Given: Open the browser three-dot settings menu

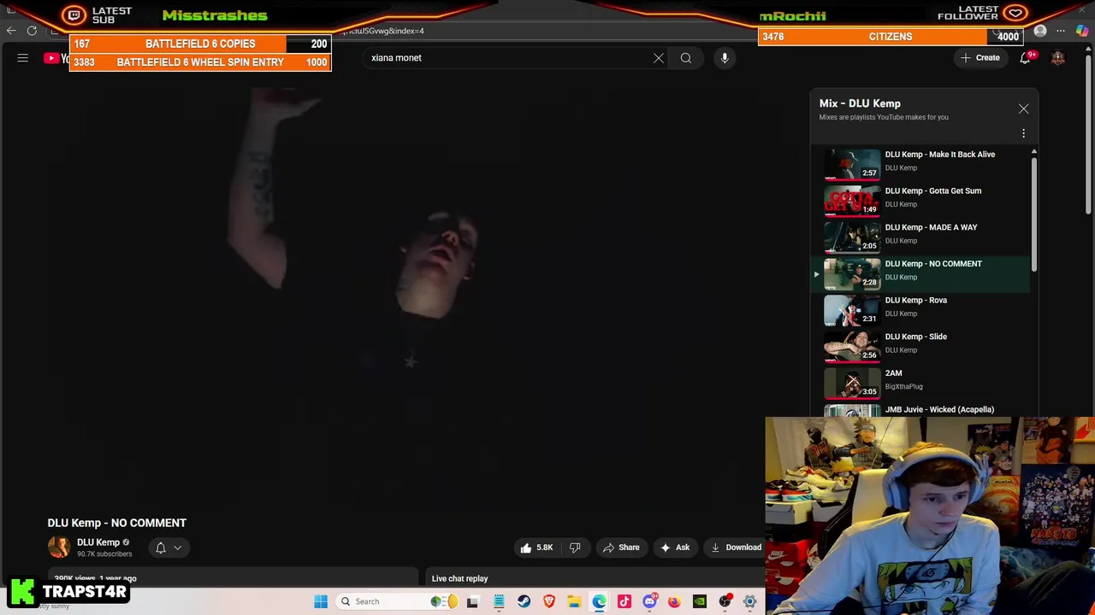Looking at the screenshot, I should click(x=1061, y=31).
